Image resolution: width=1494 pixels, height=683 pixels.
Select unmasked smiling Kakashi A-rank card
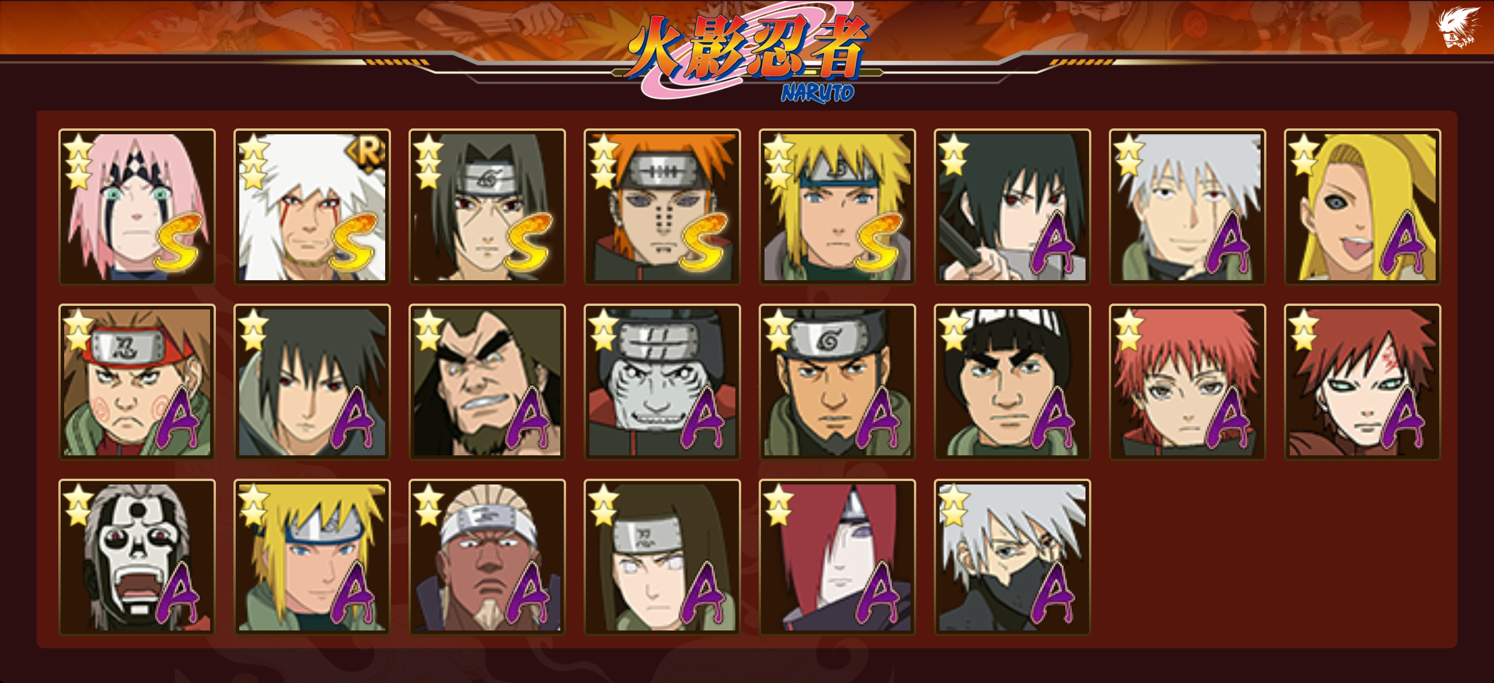(x=1188, y=207)
